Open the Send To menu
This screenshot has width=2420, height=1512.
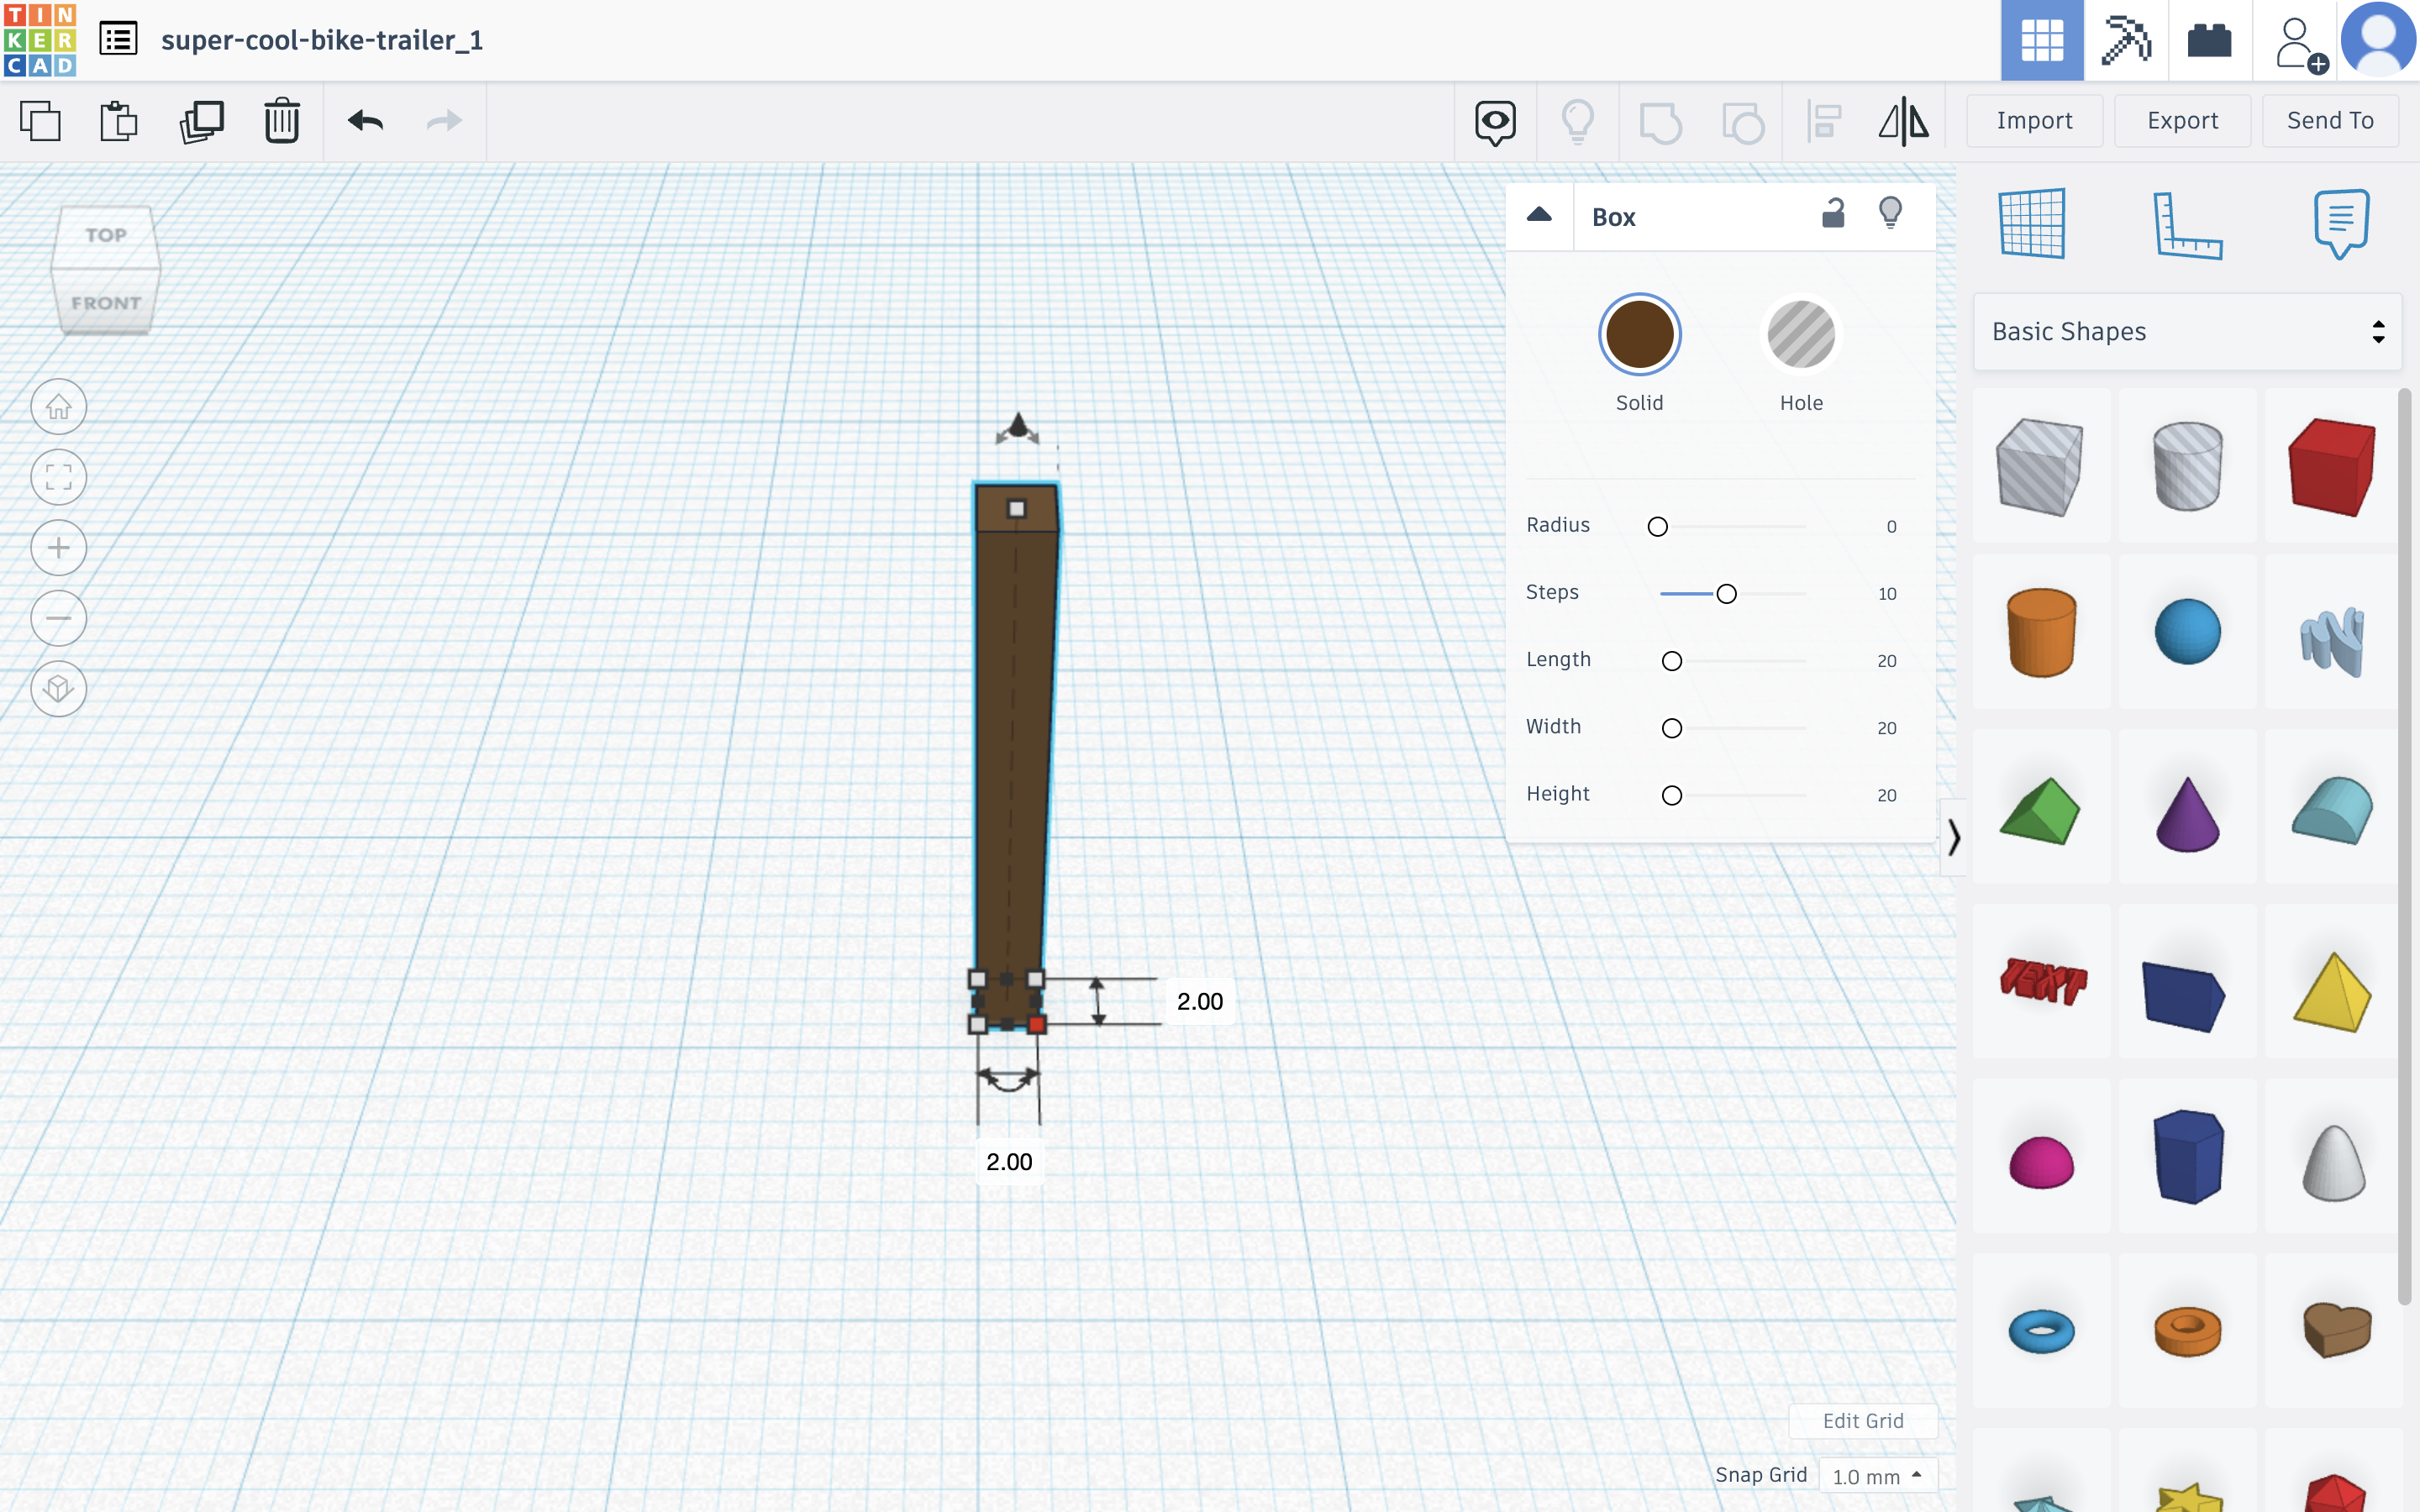tap(2329, 121)
